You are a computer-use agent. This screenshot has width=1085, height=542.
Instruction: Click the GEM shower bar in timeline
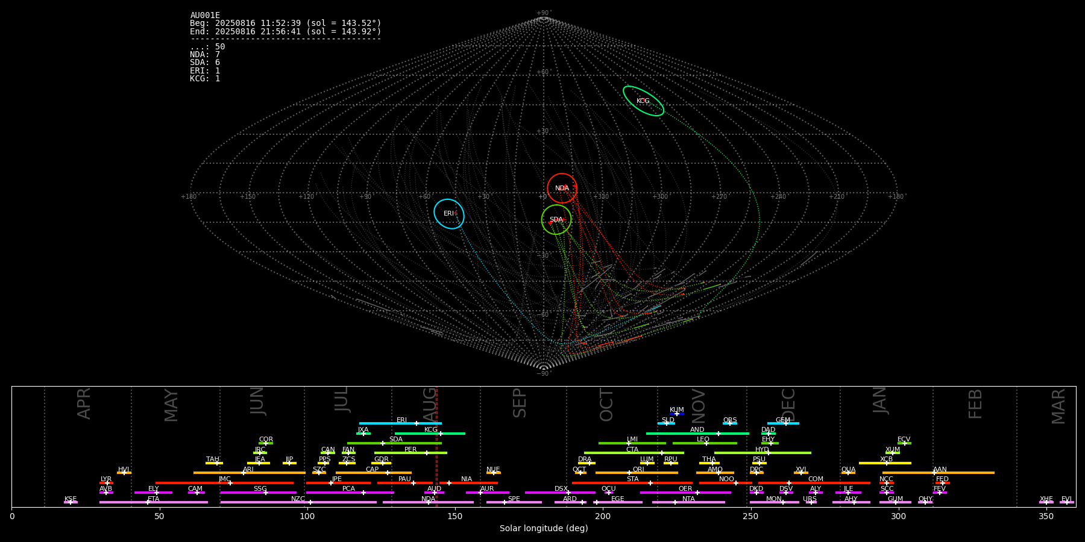783,423
